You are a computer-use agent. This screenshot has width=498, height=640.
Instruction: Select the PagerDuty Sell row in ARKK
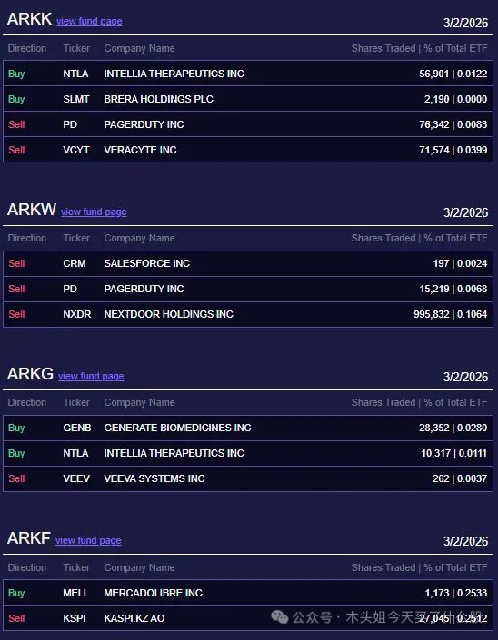click(x=248, y=124)
